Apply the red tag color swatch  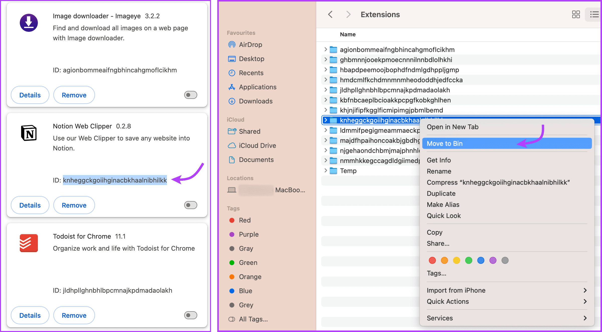point(432,260)
